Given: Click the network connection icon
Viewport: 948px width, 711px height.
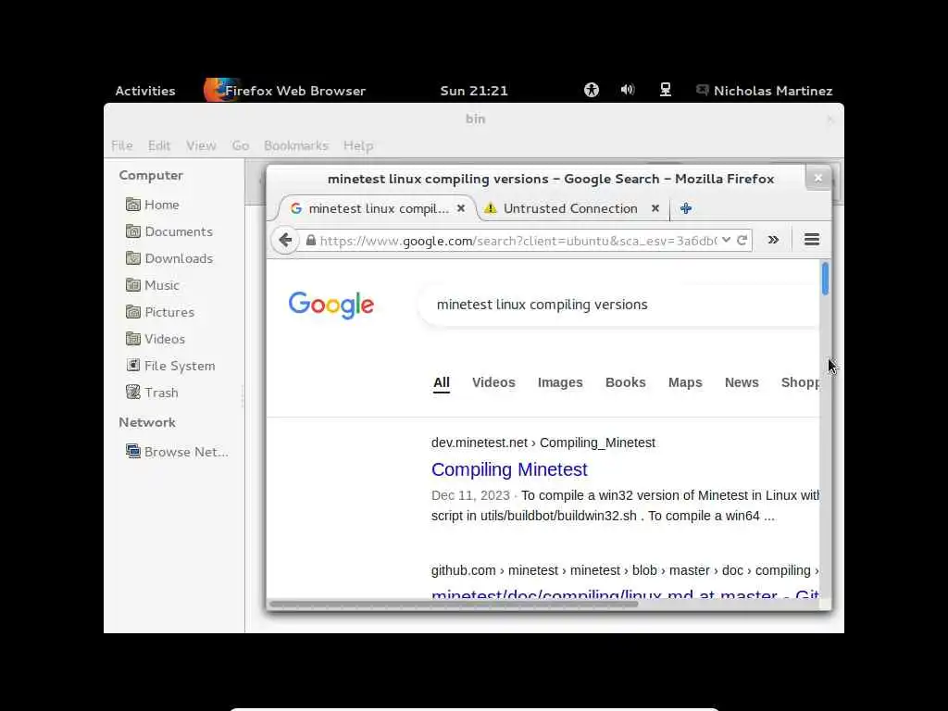Looking at the screenshot, I should coord(665,90).
